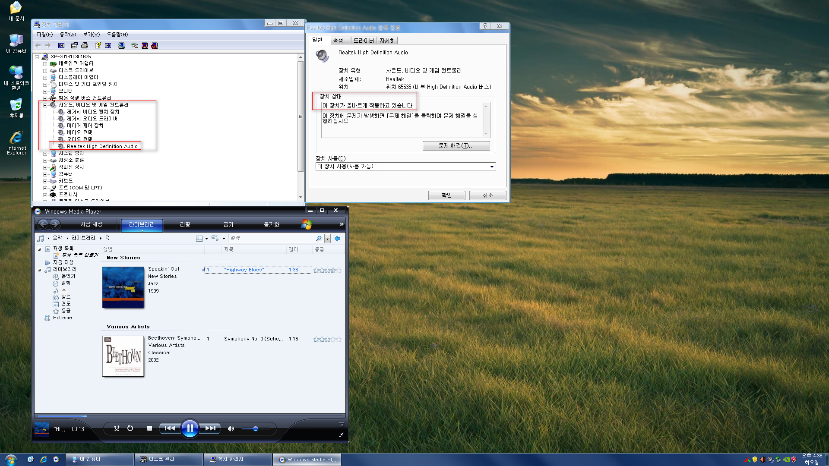Viewport: 829px width, 466px height.
Task: Open the 동기화 tab
Action: [271, 225]
